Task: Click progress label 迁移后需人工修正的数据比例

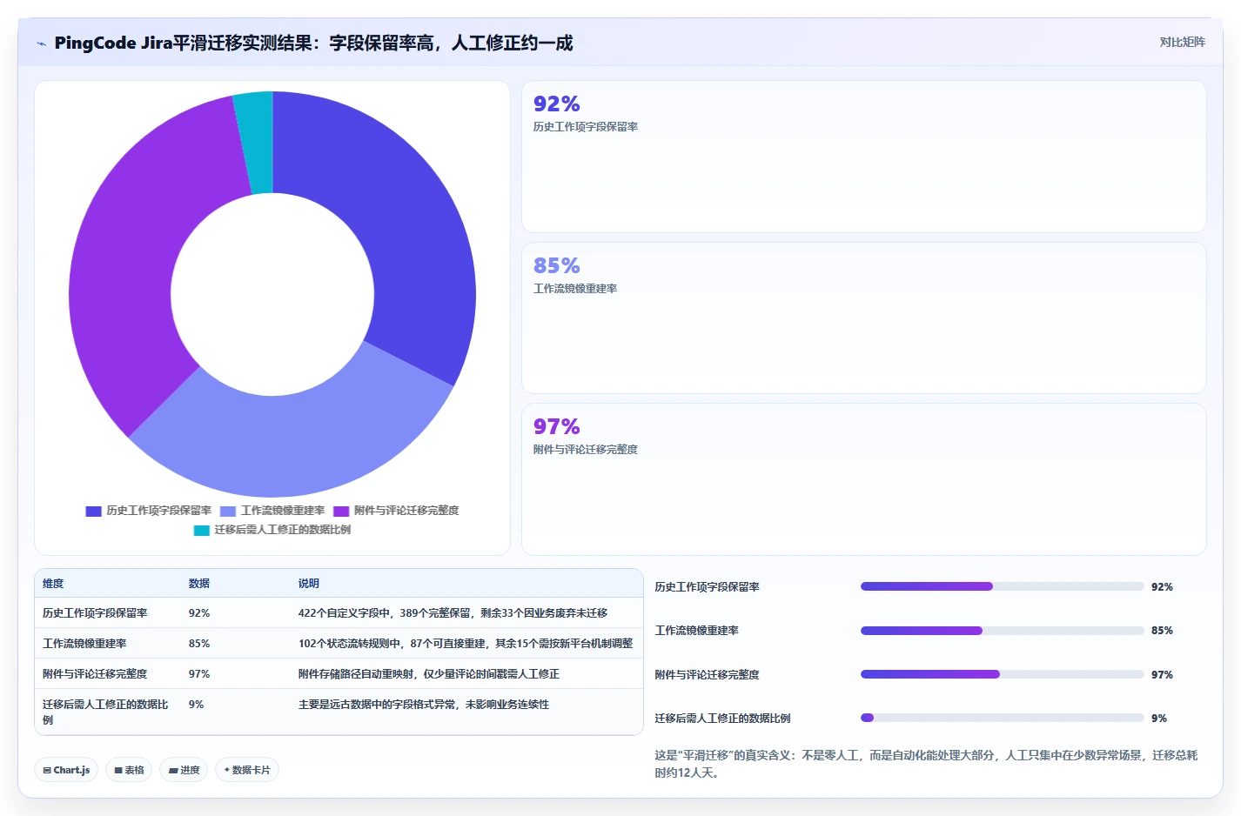Action: (722, 719)
